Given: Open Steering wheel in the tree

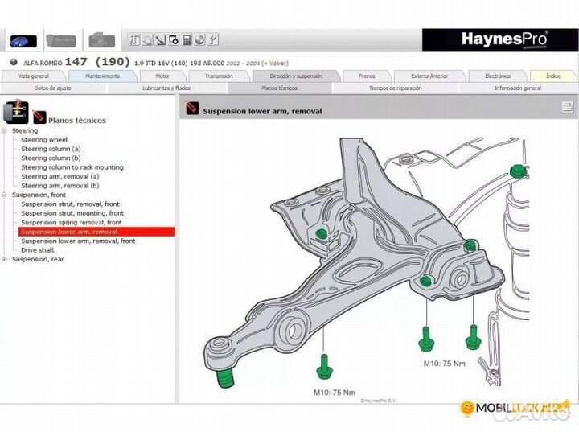Looking at the screenshot, I should pos(44,140).
